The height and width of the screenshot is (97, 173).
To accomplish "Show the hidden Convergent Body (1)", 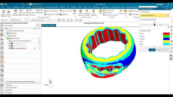I will coord(10,43).
